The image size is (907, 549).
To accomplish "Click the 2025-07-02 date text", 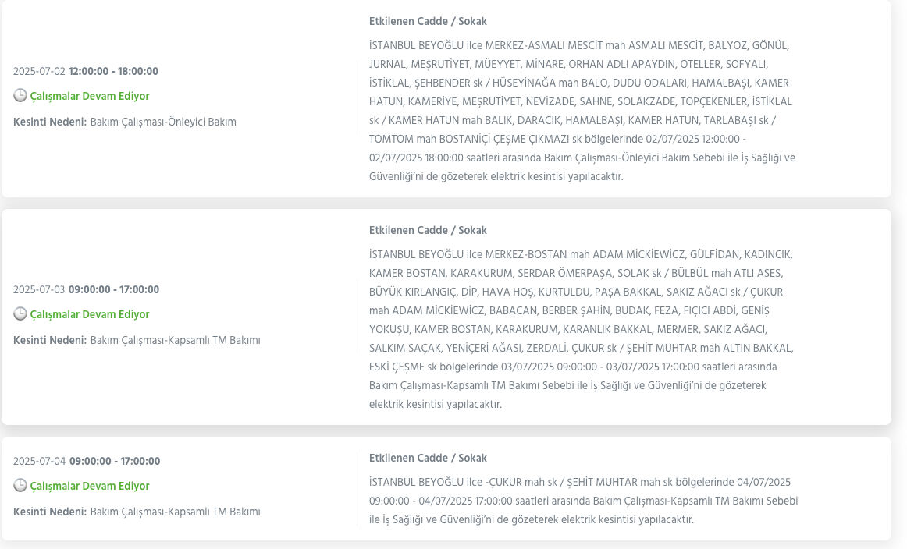I will (39, 72).
